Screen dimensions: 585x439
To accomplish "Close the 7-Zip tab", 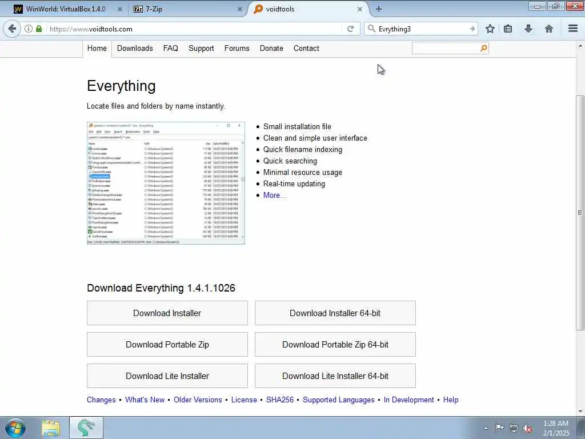I will click(x=240, y=9).
